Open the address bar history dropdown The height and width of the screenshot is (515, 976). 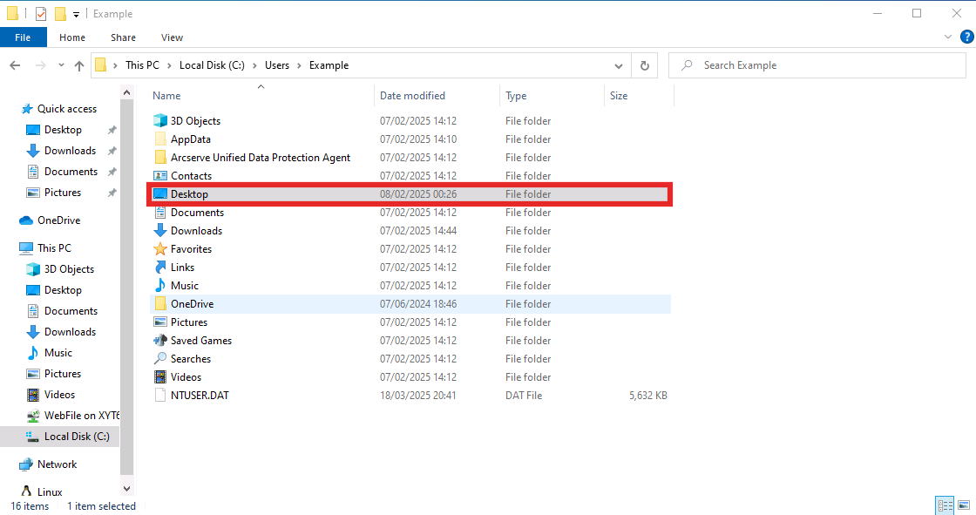coord(619,65)
